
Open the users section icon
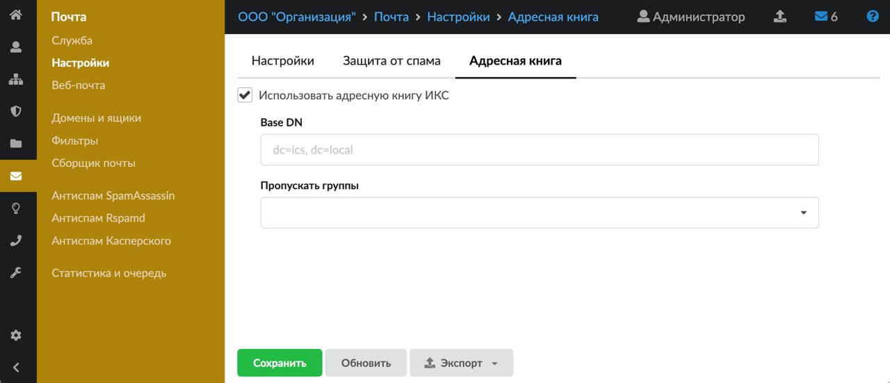tap(15, 47)
